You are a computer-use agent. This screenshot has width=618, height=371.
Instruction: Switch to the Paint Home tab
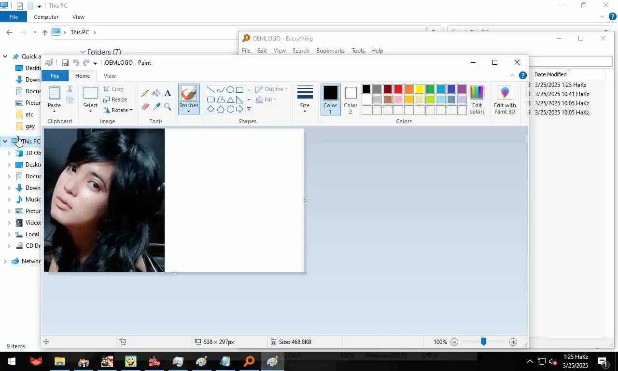(x=83, y=76)
